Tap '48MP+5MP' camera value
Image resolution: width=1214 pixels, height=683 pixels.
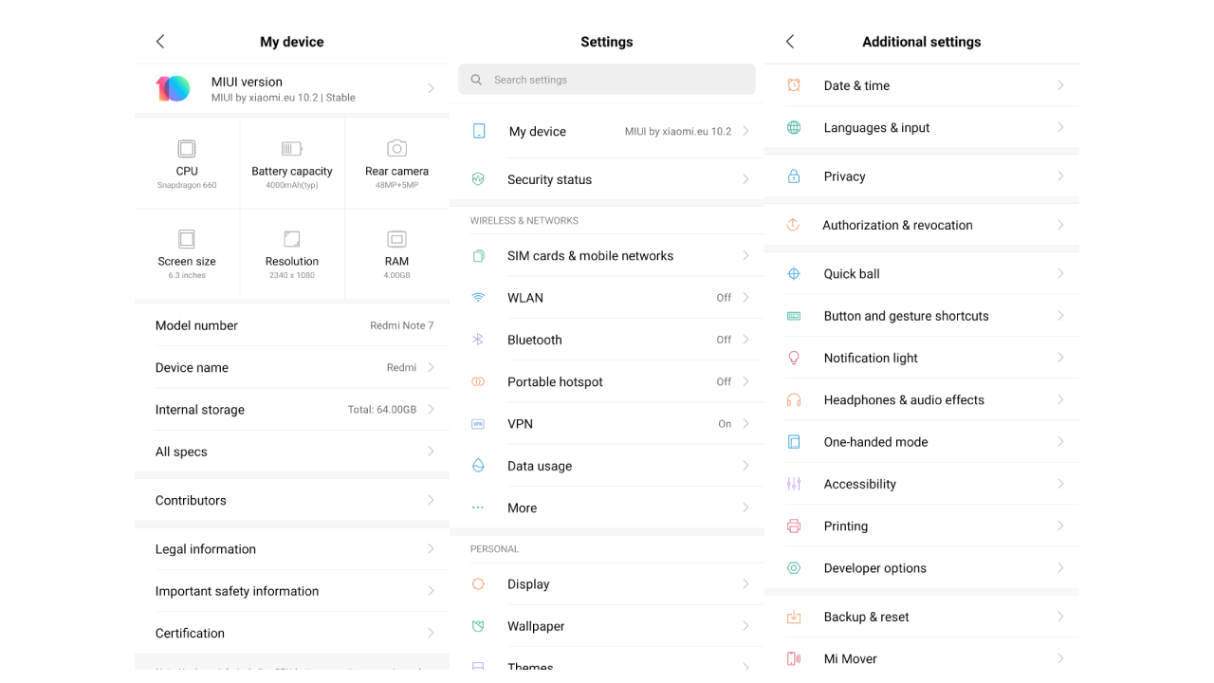[x=397, y=185]
